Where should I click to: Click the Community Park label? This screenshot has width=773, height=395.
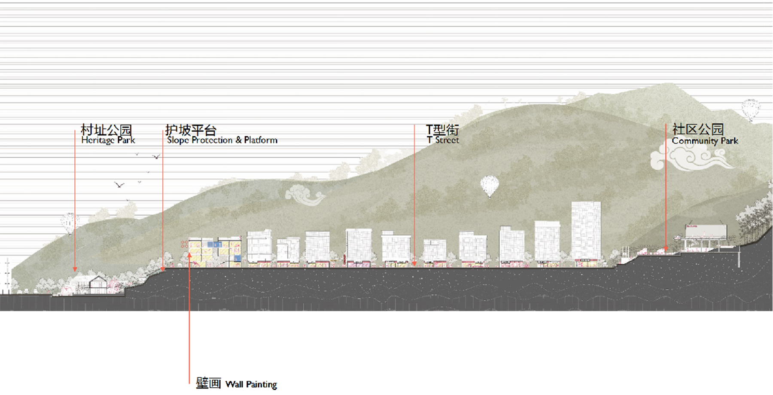tap(705, 141)
